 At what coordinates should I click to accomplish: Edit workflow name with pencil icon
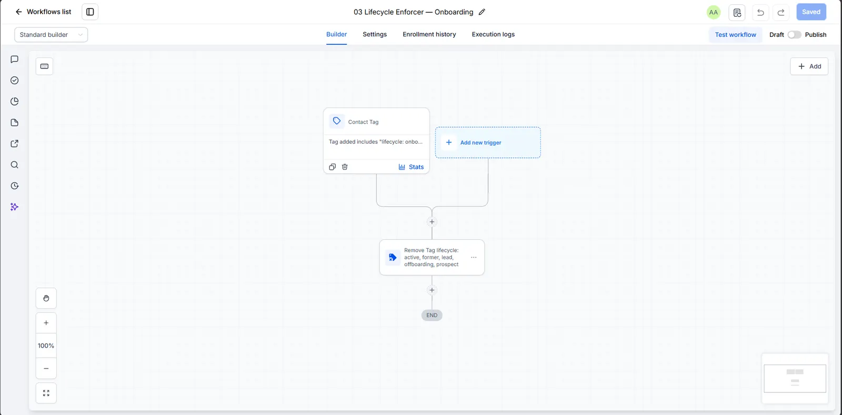[482, 12]
